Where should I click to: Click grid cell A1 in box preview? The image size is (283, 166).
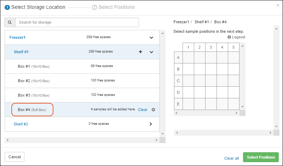[x=188, y=58]
